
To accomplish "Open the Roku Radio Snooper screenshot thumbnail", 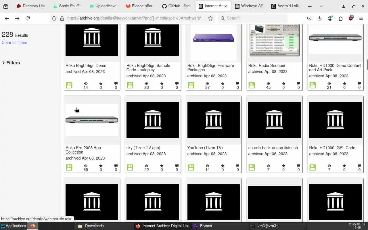I will point(274,40).
